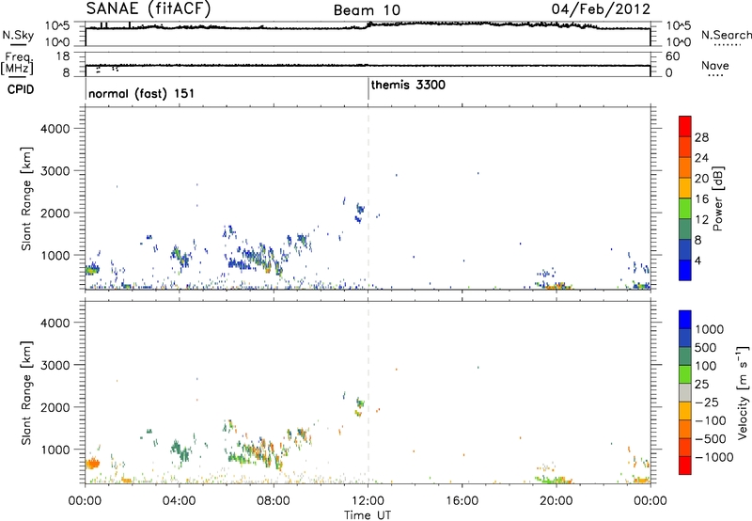Viewport: 752px width, 521px height.
Task: Pick the blue top segment of Velocity colorbar
Action: [685, 319]
